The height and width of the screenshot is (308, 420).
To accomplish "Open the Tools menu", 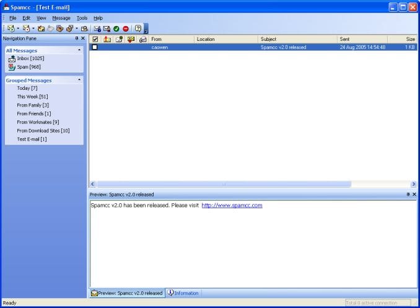I will click(x=82, y=18).
